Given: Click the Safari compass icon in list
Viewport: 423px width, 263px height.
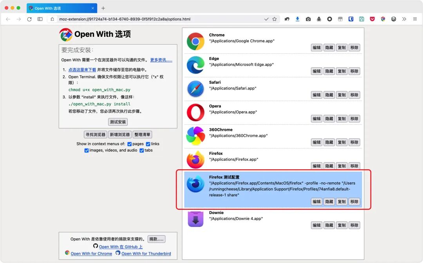Looking at the screenshot, I should (x=195, y=89).
